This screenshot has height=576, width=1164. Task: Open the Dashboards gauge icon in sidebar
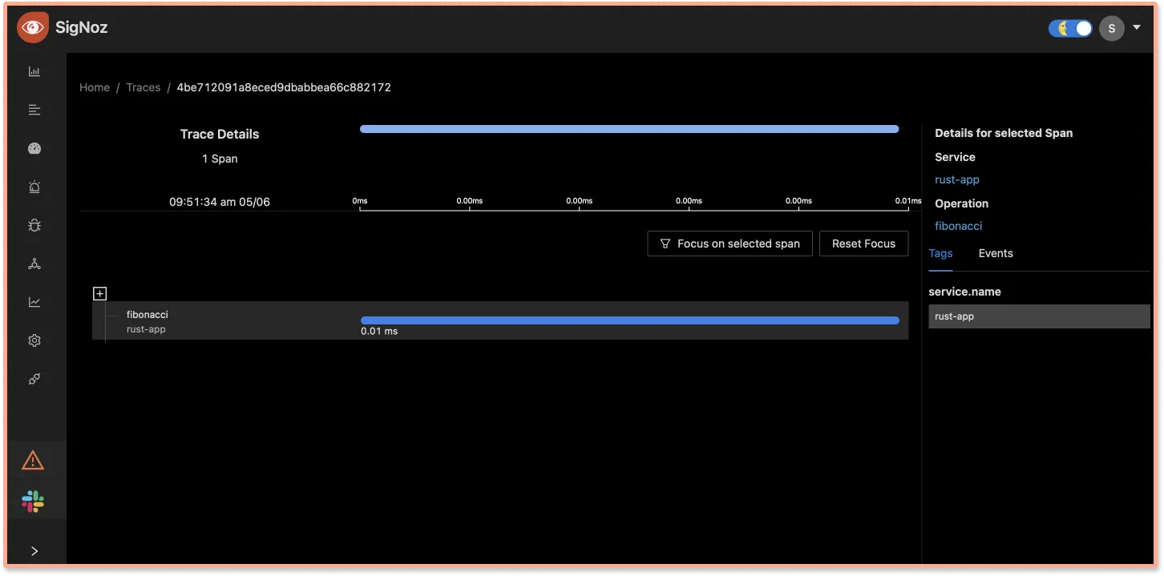34,148
